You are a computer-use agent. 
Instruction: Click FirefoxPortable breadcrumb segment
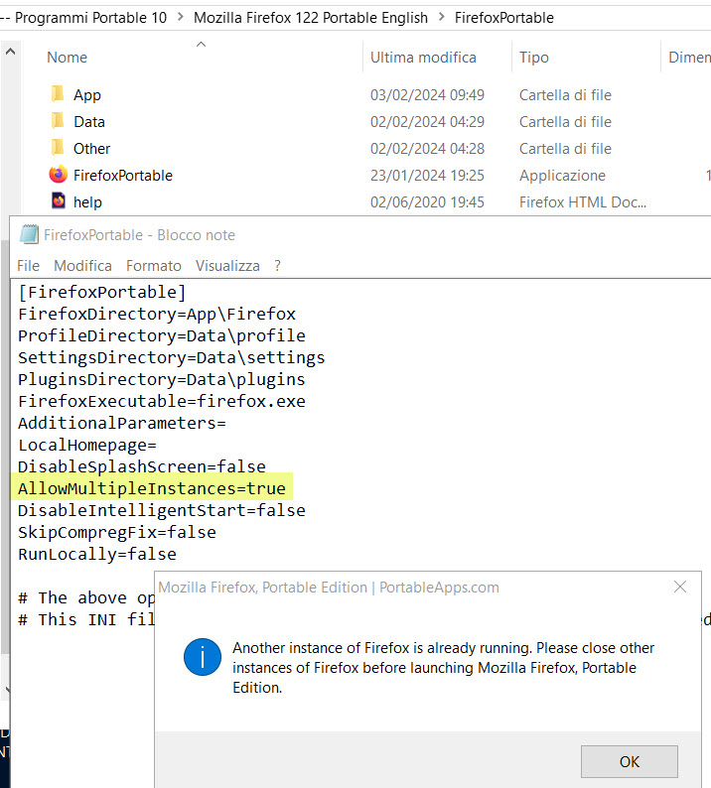[x=503, y=18]
